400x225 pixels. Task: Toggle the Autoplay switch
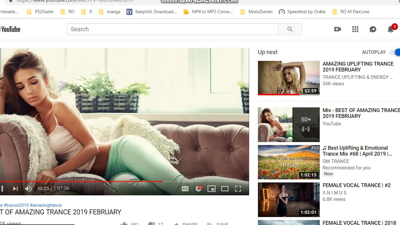[395, 52]
